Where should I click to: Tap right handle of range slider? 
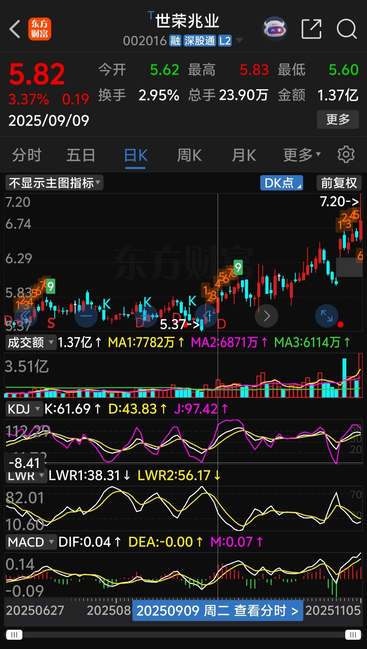coord(353,634)
